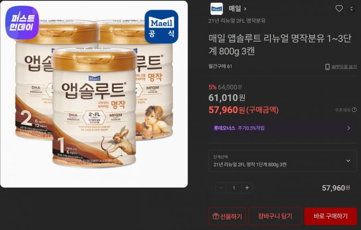The image size is (361, 230).
Task: Click the gift icon on 선물하기
Action: [216, 216]
